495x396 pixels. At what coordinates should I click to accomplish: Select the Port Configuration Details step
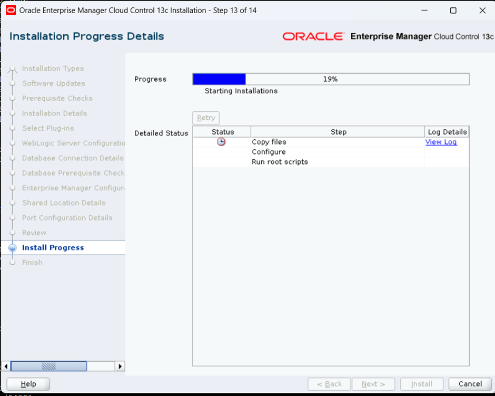67,218
